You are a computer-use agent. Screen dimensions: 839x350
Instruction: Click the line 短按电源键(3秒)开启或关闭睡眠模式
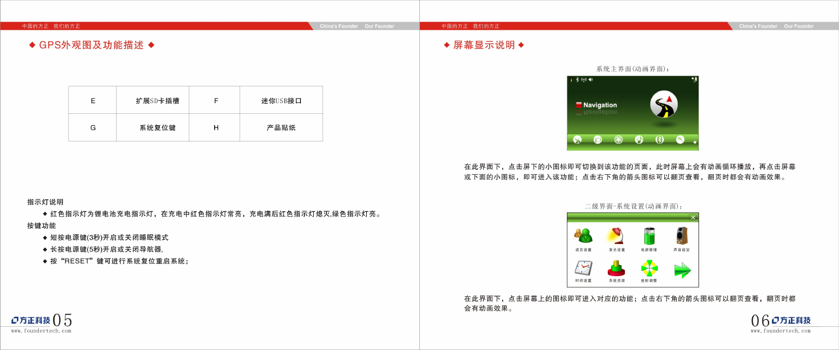click(109, 237)
